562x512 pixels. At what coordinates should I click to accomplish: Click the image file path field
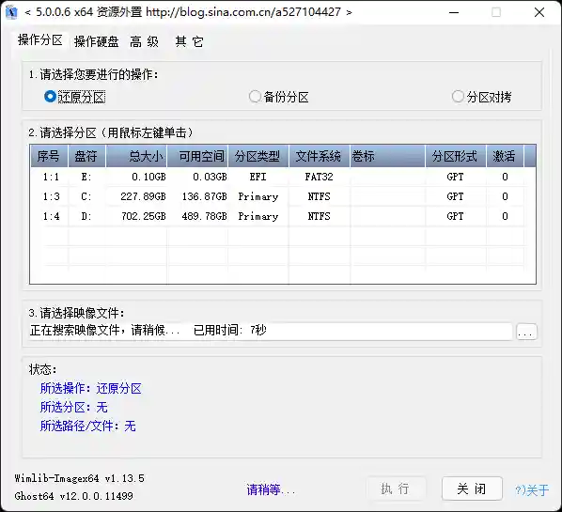[271, 331]
